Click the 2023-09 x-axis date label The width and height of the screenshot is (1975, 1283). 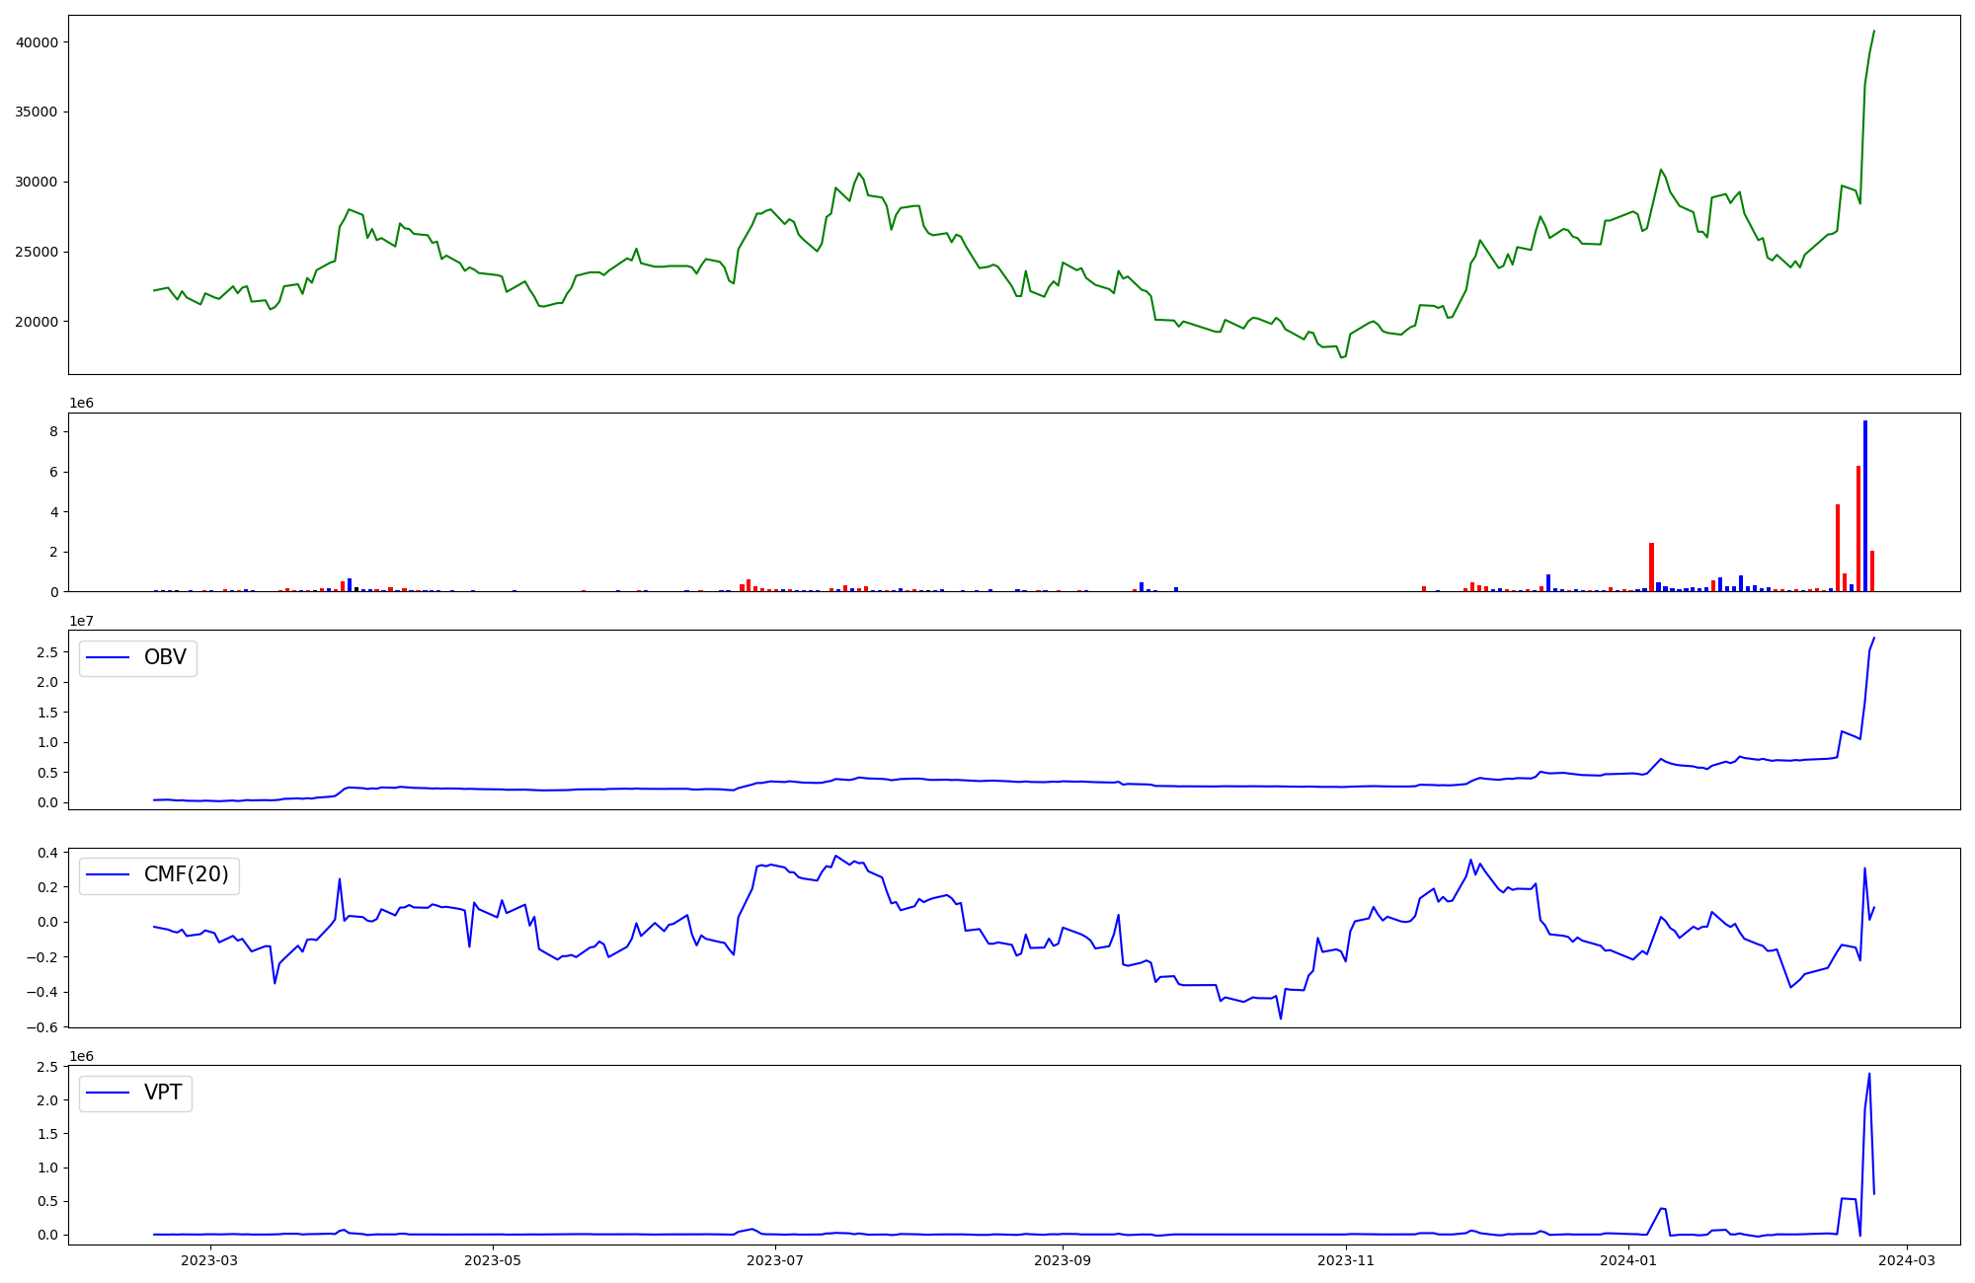click(x=1063, y=1260)
